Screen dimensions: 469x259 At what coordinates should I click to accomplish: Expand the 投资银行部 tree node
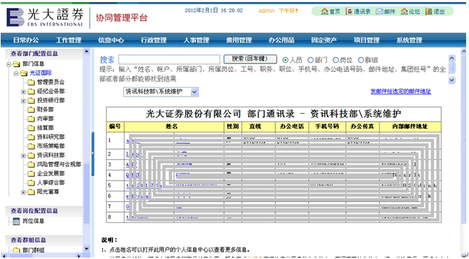[x=23, y=101]
